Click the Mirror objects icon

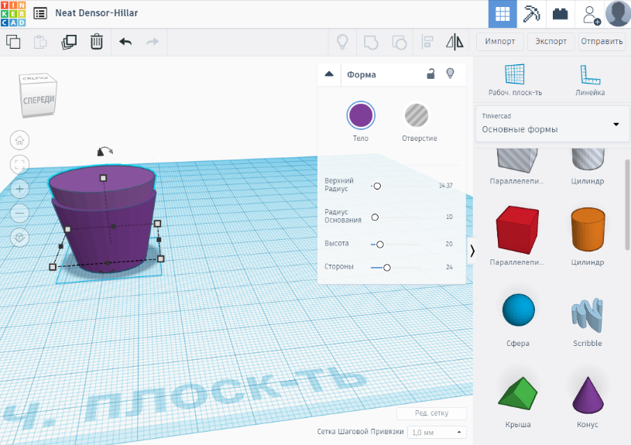(455, 42)
